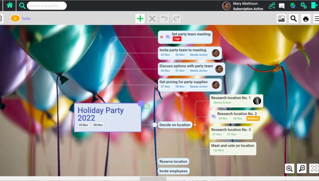Click the printer icon

[306, 19]
